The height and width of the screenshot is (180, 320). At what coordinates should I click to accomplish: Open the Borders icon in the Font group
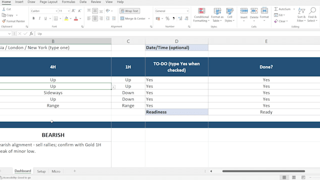point(56,18)
